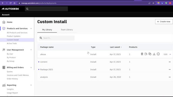Click Billing and Orders icon
The image size is (173, 97).
(4, 67)
